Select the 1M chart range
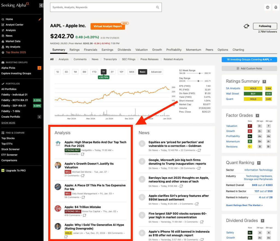The image size is (280, 241). [x=75, y=72]
